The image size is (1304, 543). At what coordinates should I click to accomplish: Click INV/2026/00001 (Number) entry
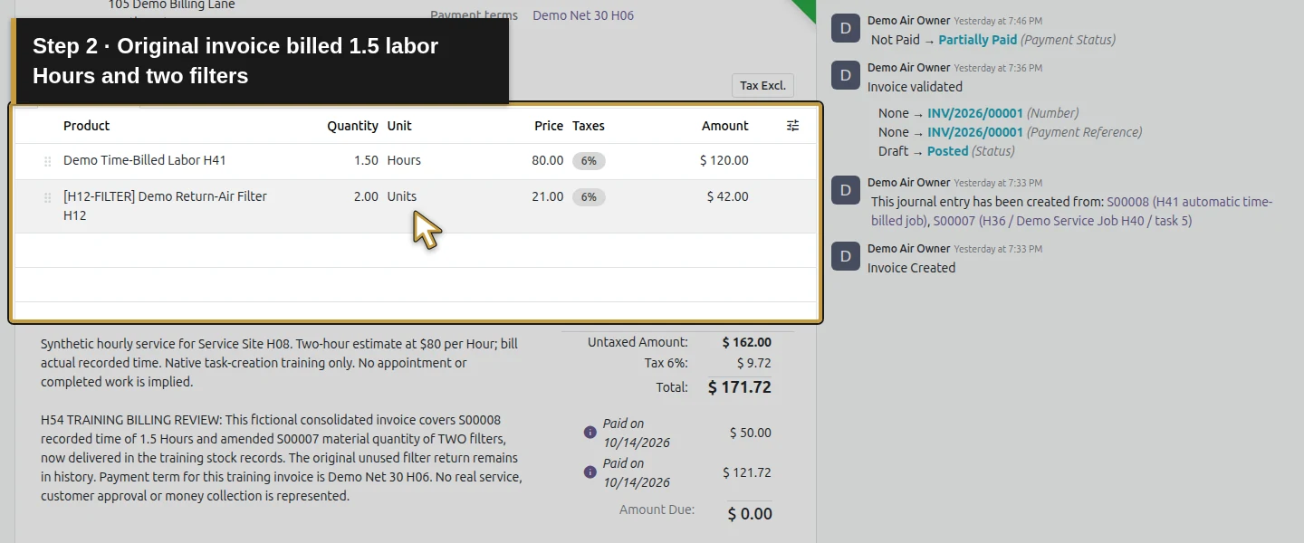click(x=975, y=113)
